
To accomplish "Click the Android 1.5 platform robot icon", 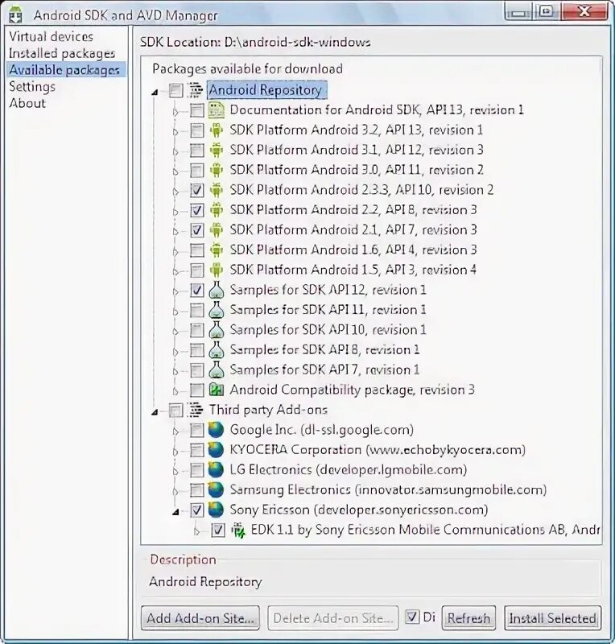I will click(216, 270).
